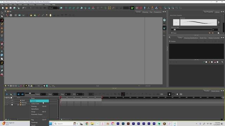Select the Transform arrow tool below Select
Viewport: 225px width, 126px height.
pos(2,16)
